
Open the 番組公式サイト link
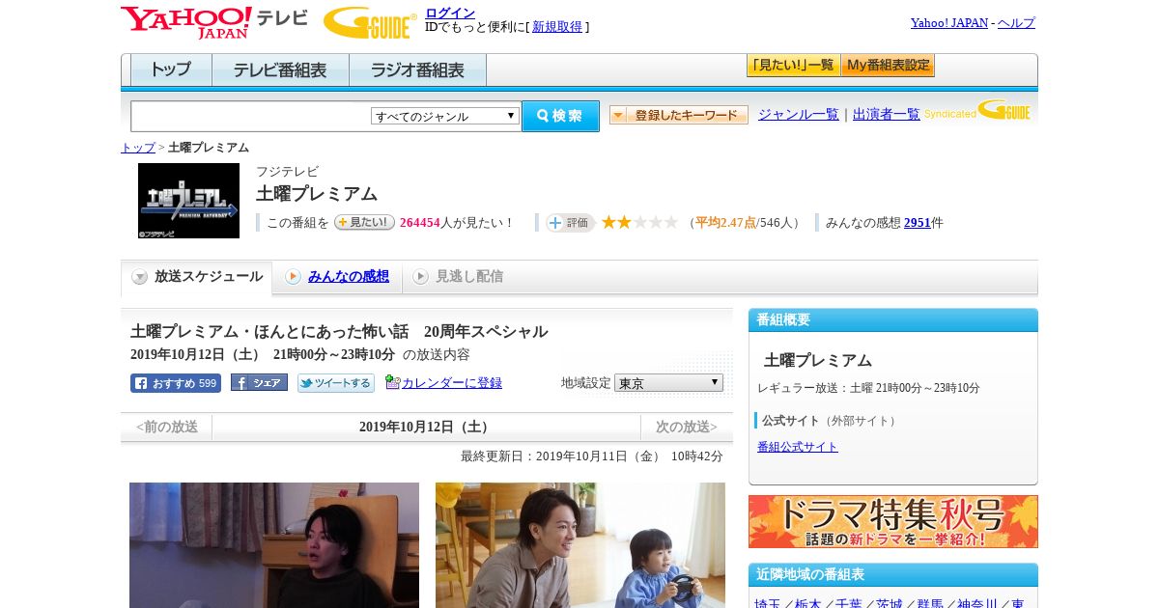[798, 447]
